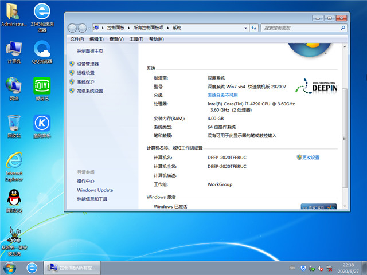Image resolution: width=367 pixels, height=275 pixels.
Task: Open Internet Explorer desktop icon
Action: (14, 167)
